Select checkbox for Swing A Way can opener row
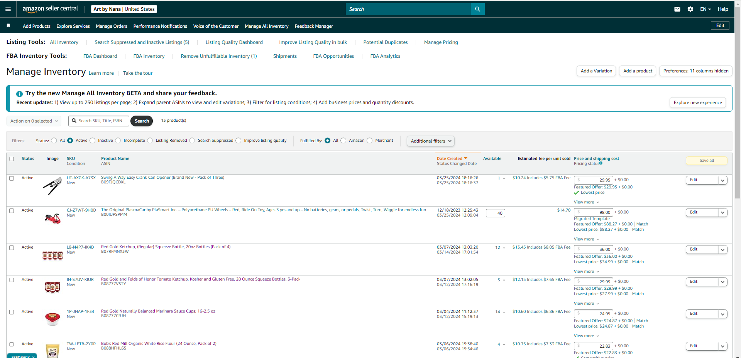Screen dimensions: 741x358 click(12, 178)
